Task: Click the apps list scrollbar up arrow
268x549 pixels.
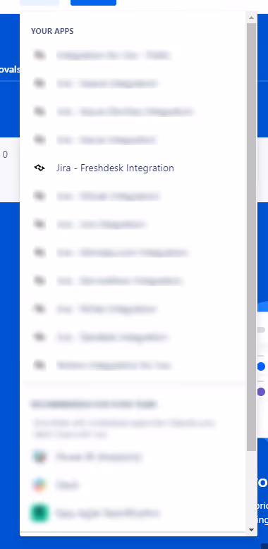Action: (251, 18)
